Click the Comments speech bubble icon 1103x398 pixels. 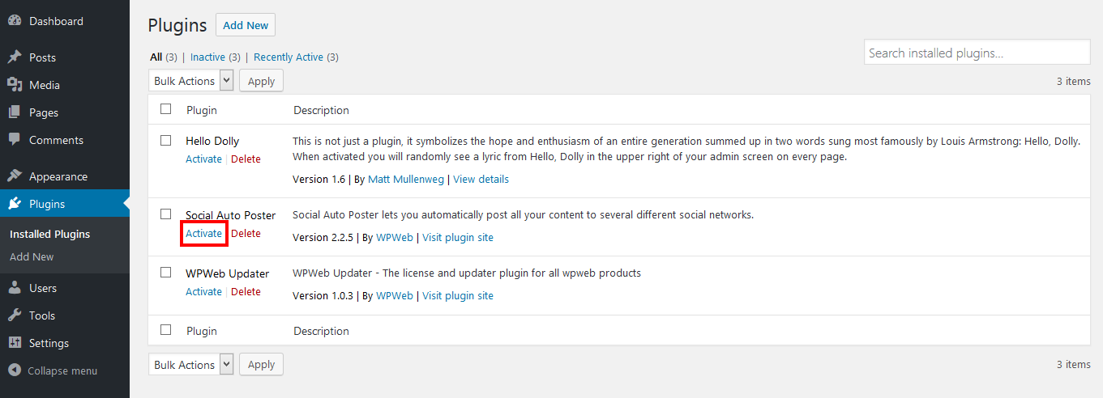point(14,140)
